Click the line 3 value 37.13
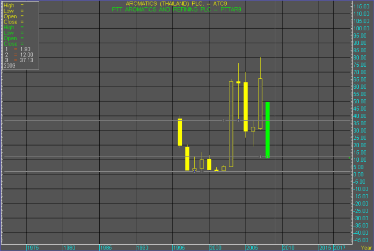Viewport: 374px width, 251px height. click(27, 61)
